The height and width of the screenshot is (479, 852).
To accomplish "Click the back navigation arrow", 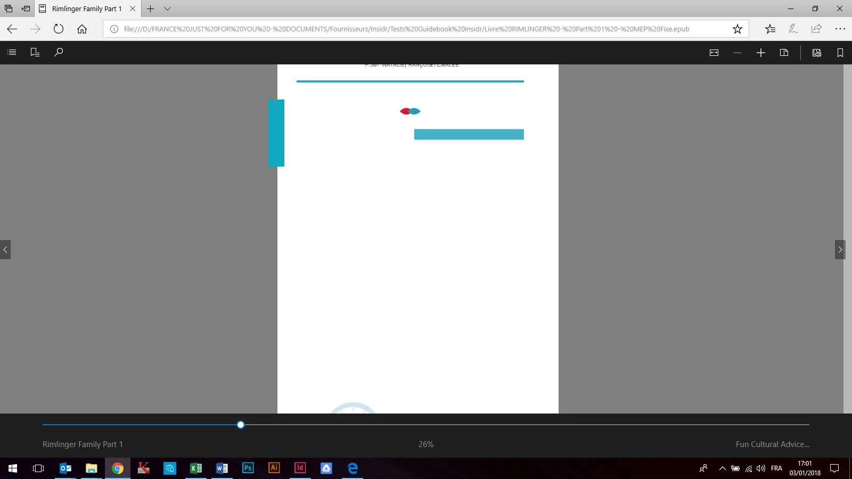I will 12,29.
